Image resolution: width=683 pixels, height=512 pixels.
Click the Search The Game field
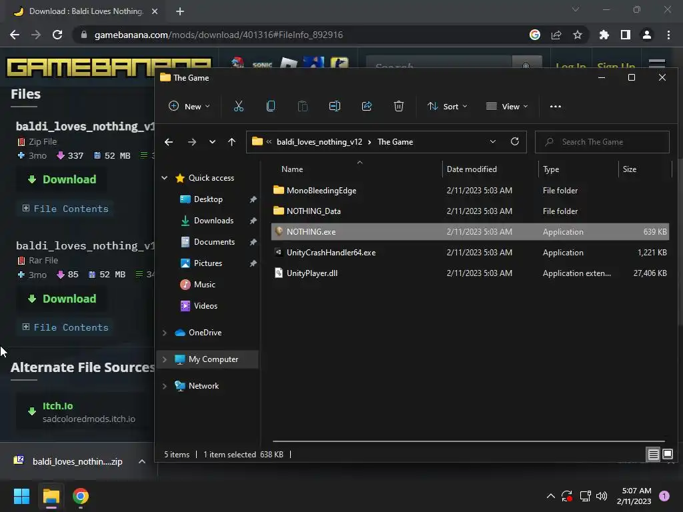(602, 142)
